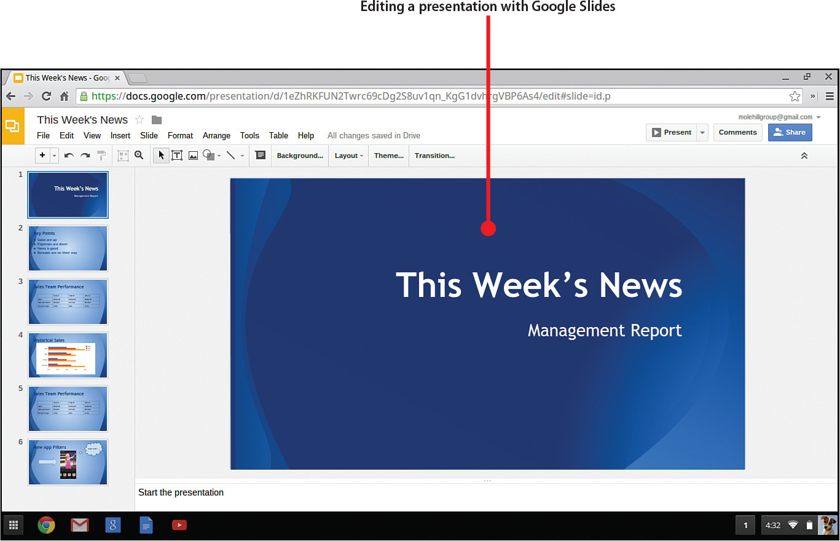Open the shape tool dropdown arrow
840x541 pixels.
click(219, 156)
